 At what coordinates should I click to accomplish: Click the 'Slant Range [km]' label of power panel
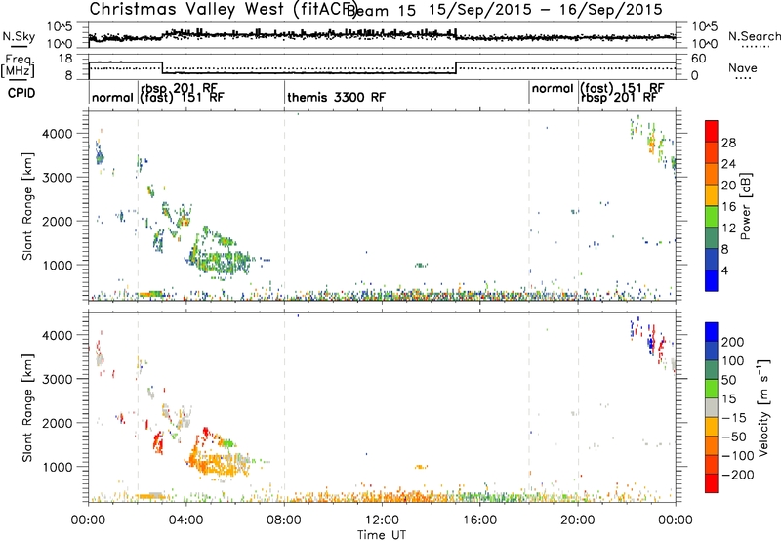[x=27, y=206]
